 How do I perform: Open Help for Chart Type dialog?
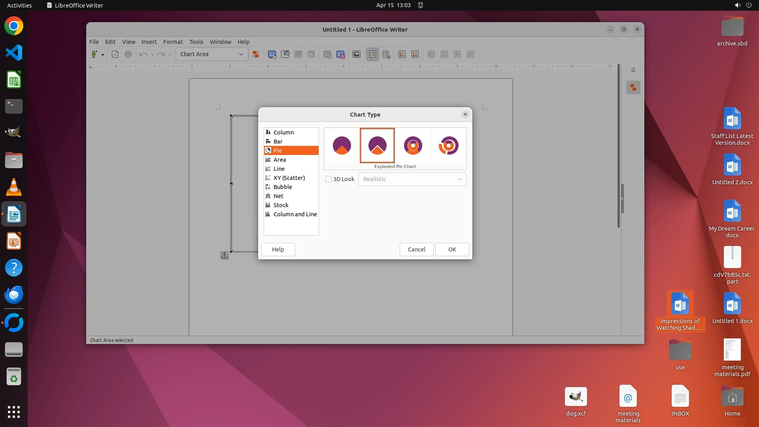tap(278, 249)
